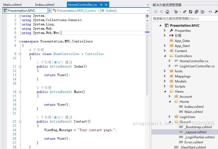Image resolution: width=218 pixels, height=149 pixels.
Task: Click the View Code angle-brackets icon
Action: pos(210,12)
